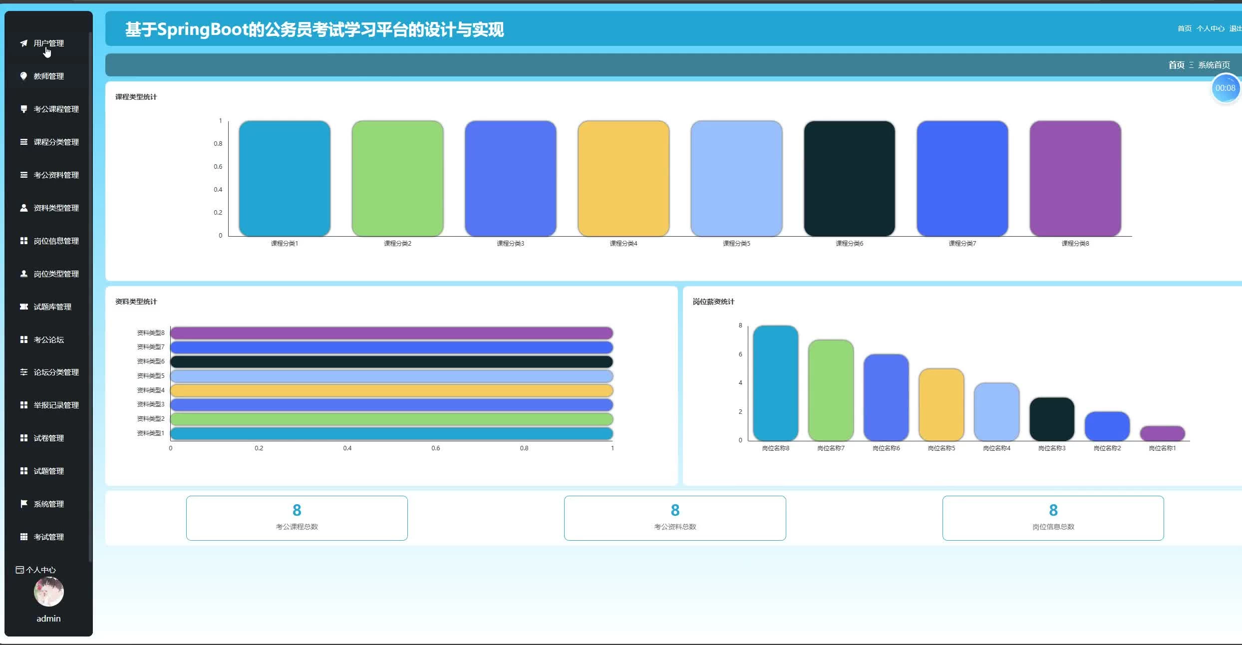Click the icon next to 考公课程管理
1242x645 pixels.
(23, 109)
